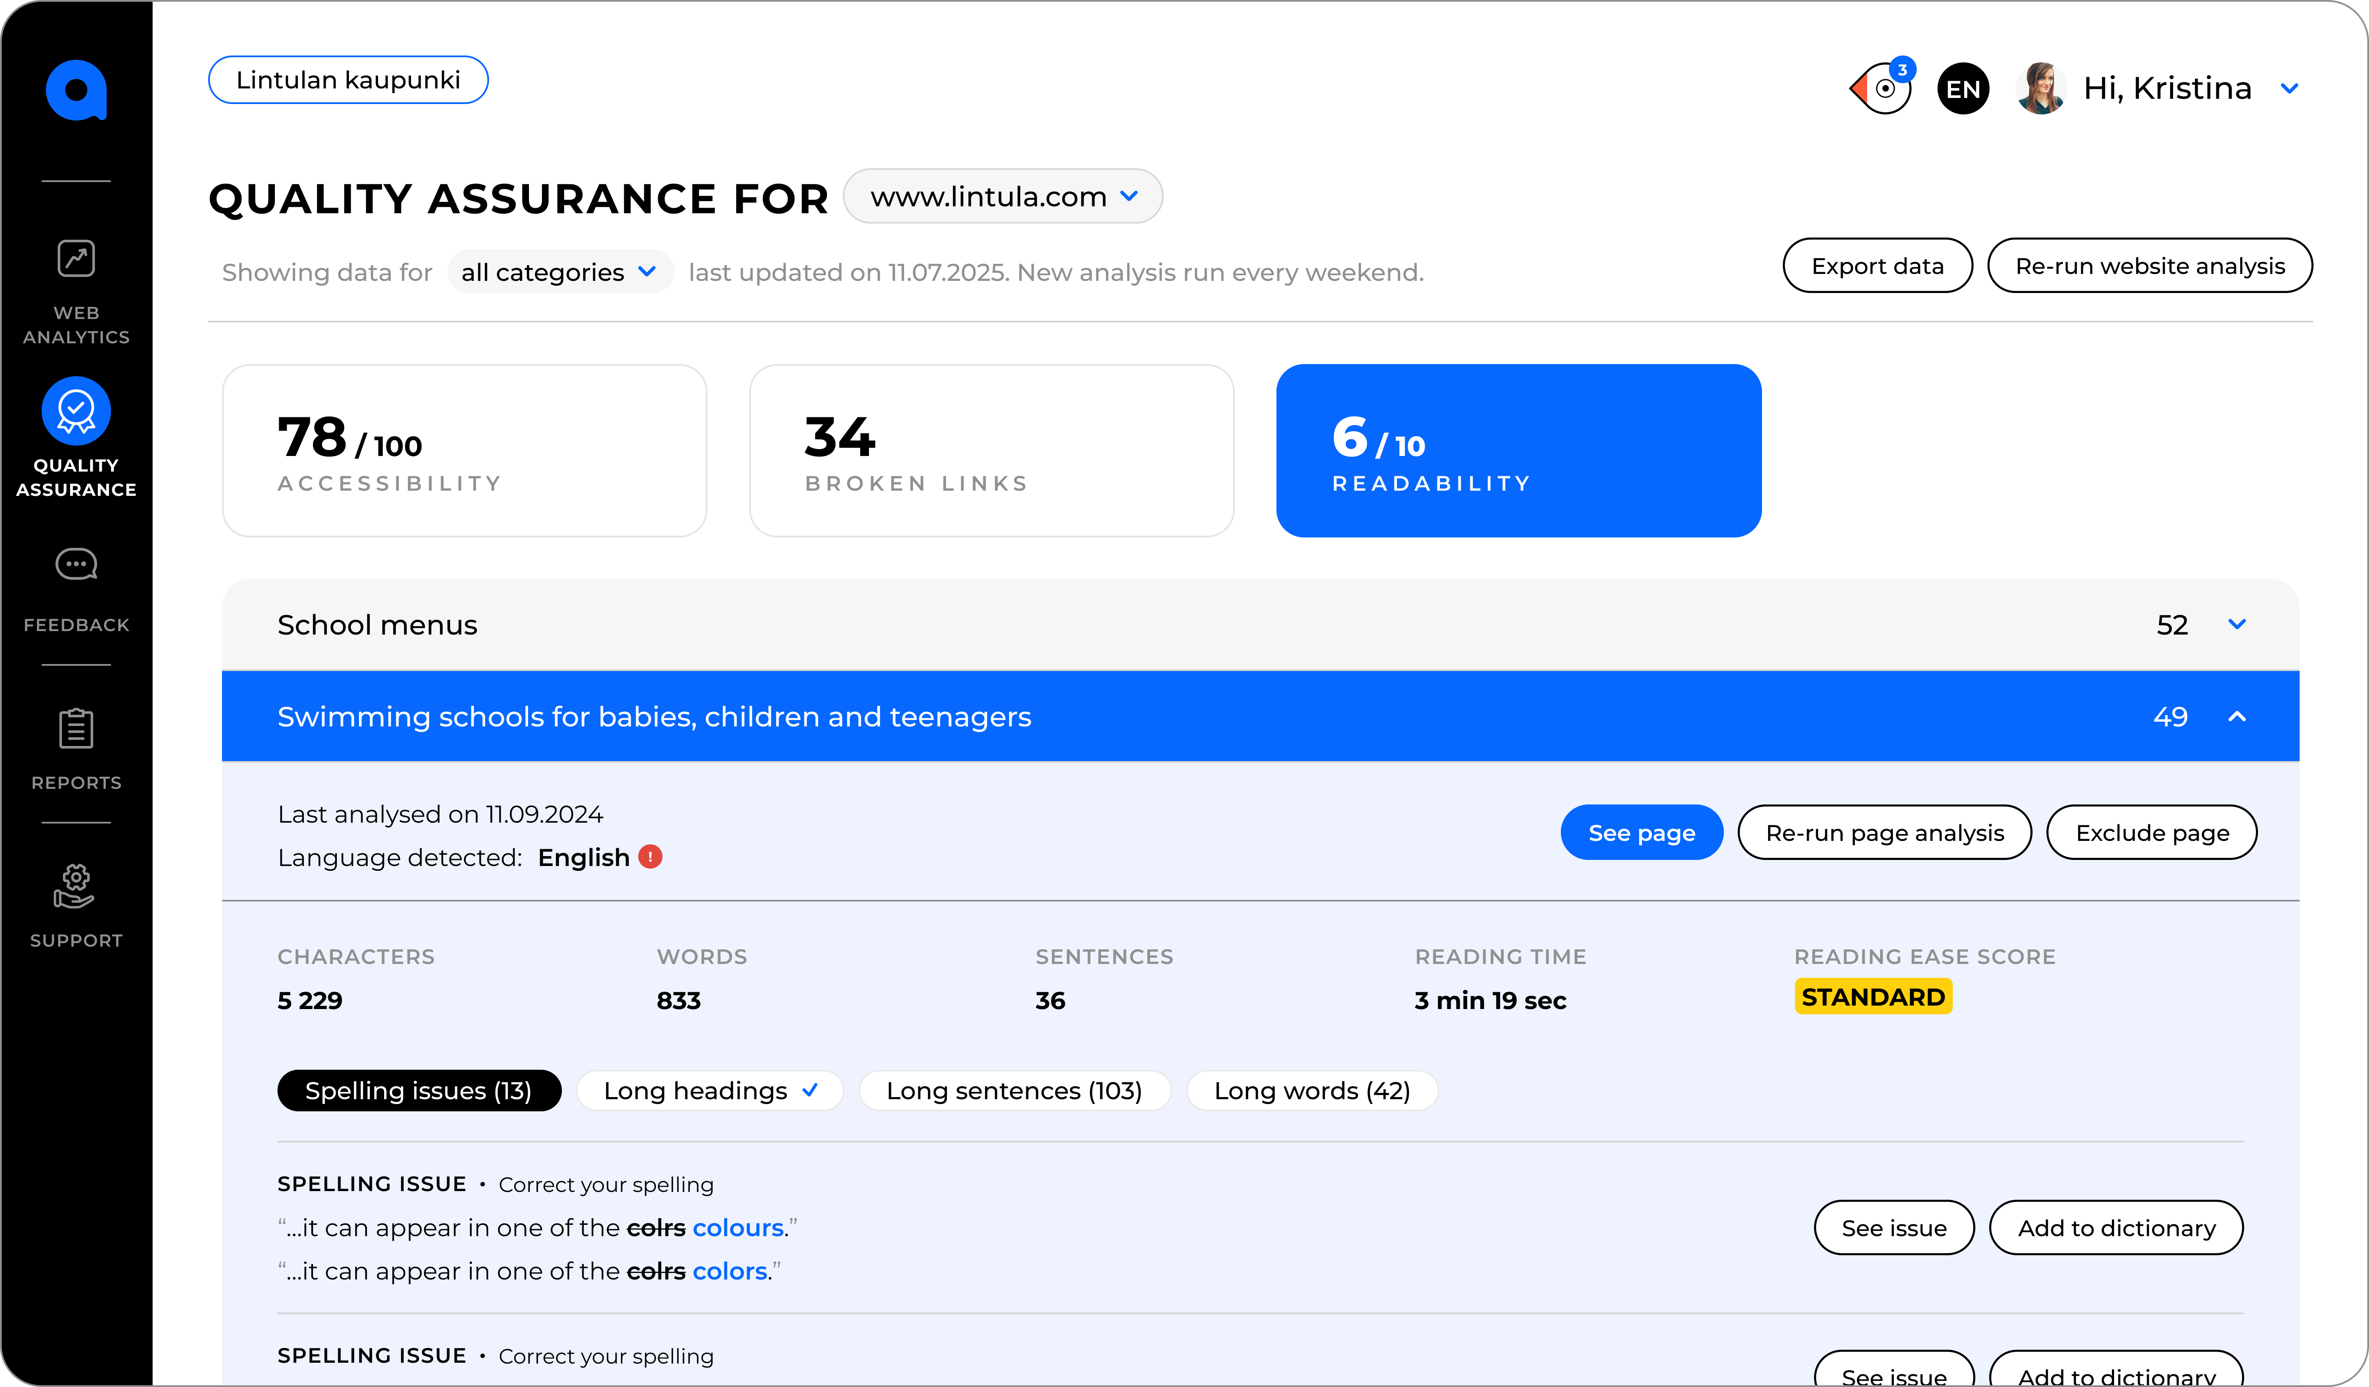2369x1387 pixels.
Task: Select the Broken Links 34 card
Action: [x=992, y=451]
